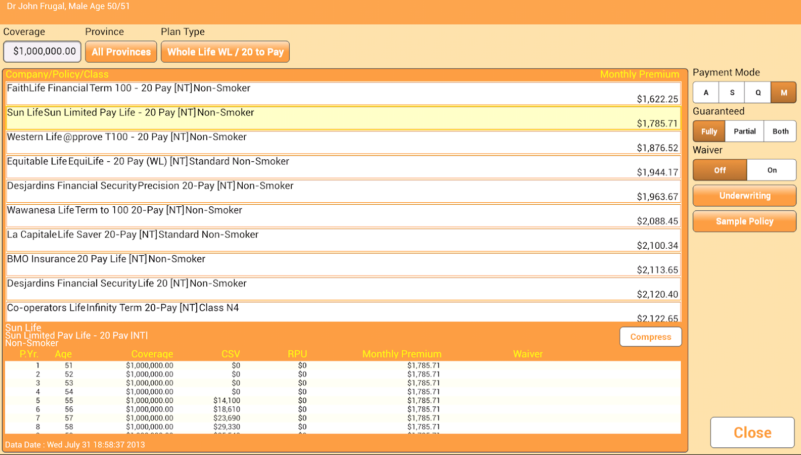Select BMO Insurance 20 Pay Life row

(x=343, y=264)
